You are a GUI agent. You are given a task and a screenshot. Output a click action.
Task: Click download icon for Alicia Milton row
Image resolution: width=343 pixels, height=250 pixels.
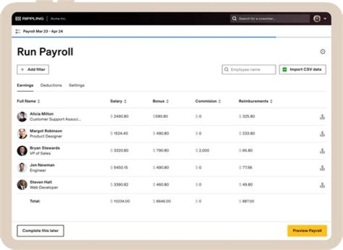click(322, 117)
